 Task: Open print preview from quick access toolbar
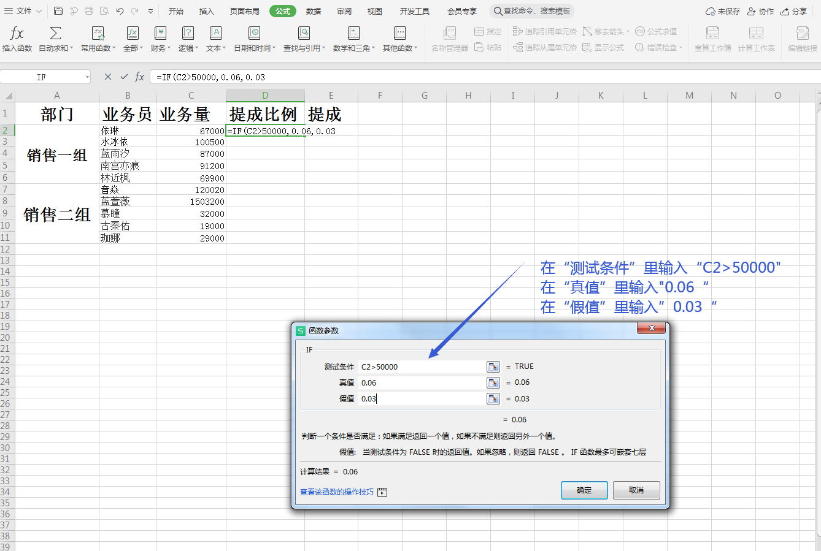pyautogui.click(x=104, y=11)
